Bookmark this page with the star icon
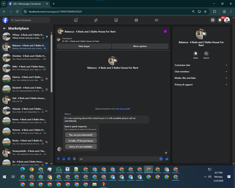The width and height of the screenshot is (235, 188). [x=205, y=12]
